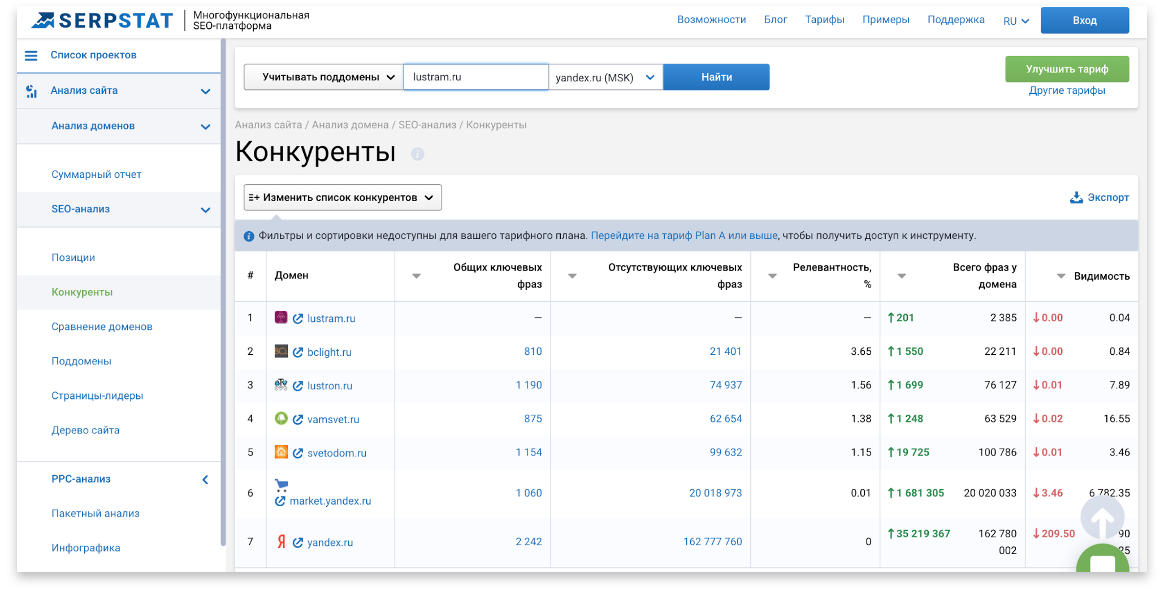Open vamsvet.ru external link icon
This screenshot has width=1164, height=600.
(x=298, y=419)
